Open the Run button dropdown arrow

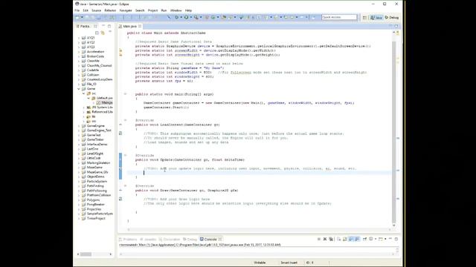pyautogui.click(x=190, y=18)
